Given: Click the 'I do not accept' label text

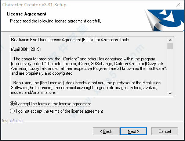Looking at the screenshot, I should click(x=59, y=111).
